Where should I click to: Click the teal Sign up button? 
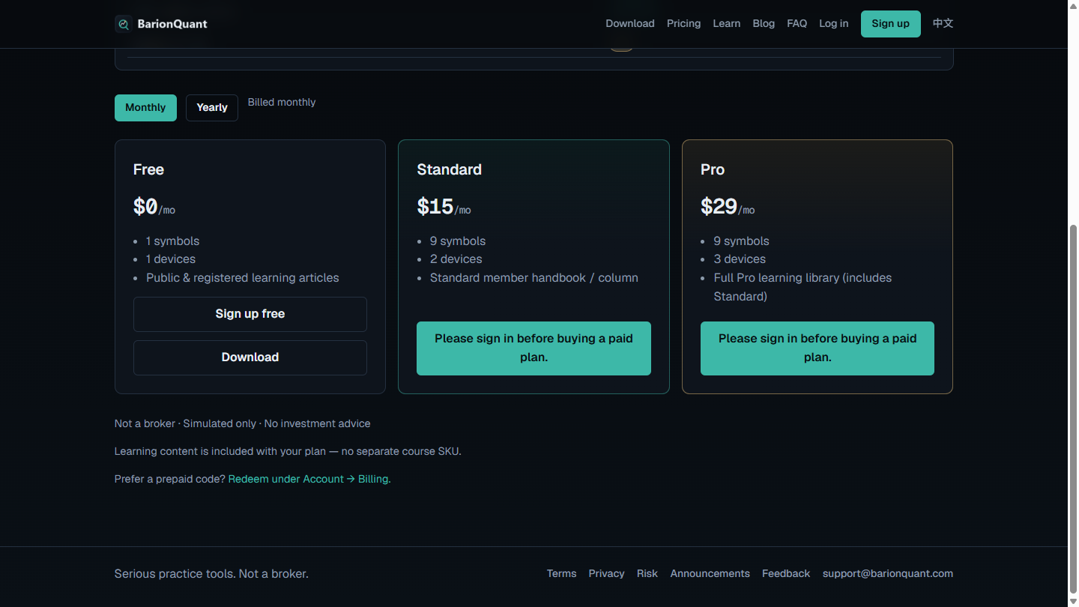(x=890, y=24)
